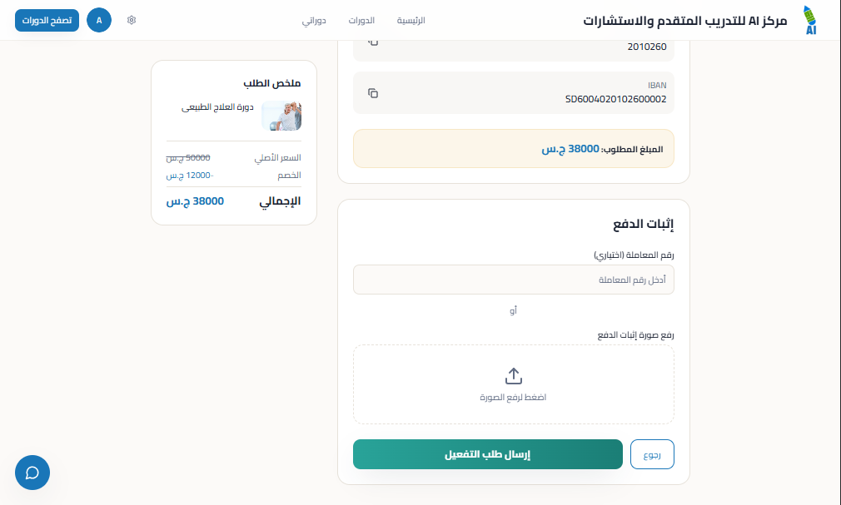Click the site title مركز AI للتدريب

pyautogui.click(x=685, y=20)
